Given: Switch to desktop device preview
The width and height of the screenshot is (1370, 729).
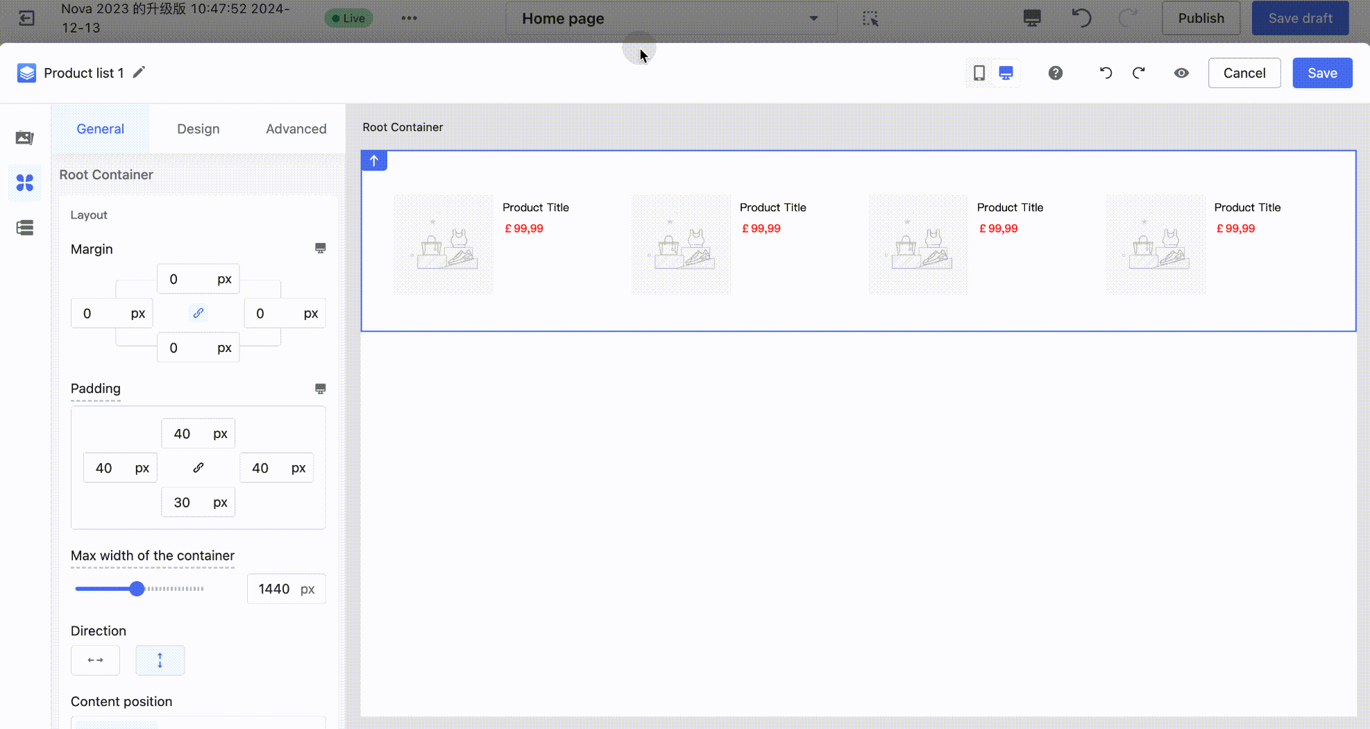Looking at the screenshot, I should pos(1006,73).
